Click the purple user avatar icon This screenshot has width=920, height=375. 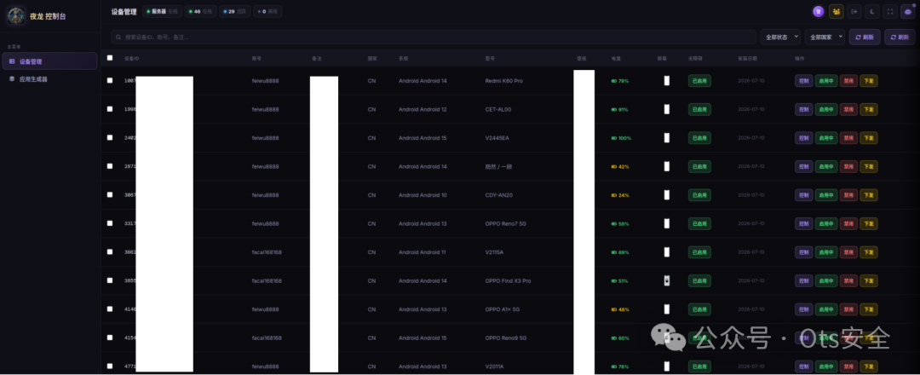click(818, 11)
